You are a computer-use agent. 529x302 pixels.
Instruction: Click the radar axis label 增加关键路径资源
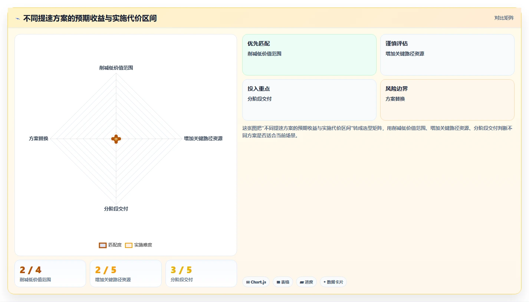coord(203,138)
